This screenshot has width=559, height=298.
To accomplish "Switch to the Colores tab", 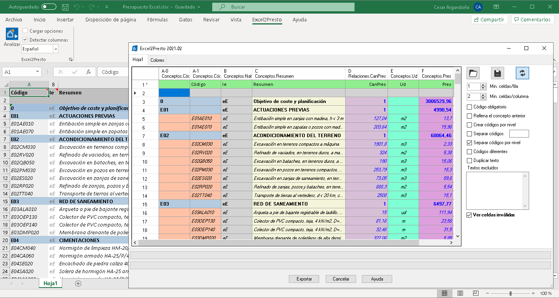I will click(x=157, y=60).
